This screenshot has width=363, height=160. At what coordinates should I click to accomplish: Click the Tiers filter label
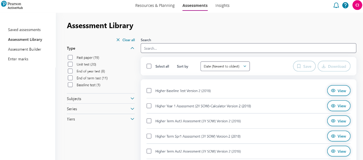tap(71, 119)
